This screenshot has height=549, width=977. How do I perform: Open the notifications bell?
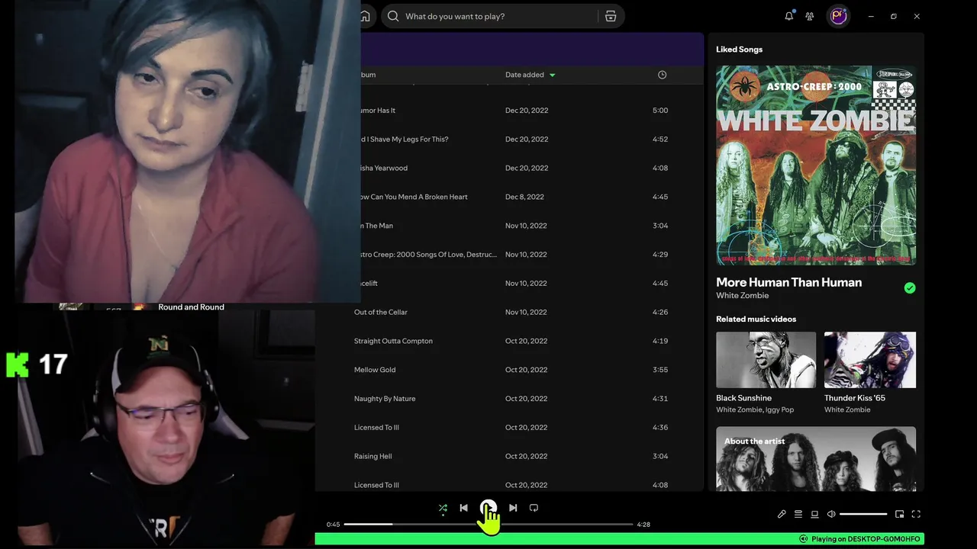click(x=789, y=16)
